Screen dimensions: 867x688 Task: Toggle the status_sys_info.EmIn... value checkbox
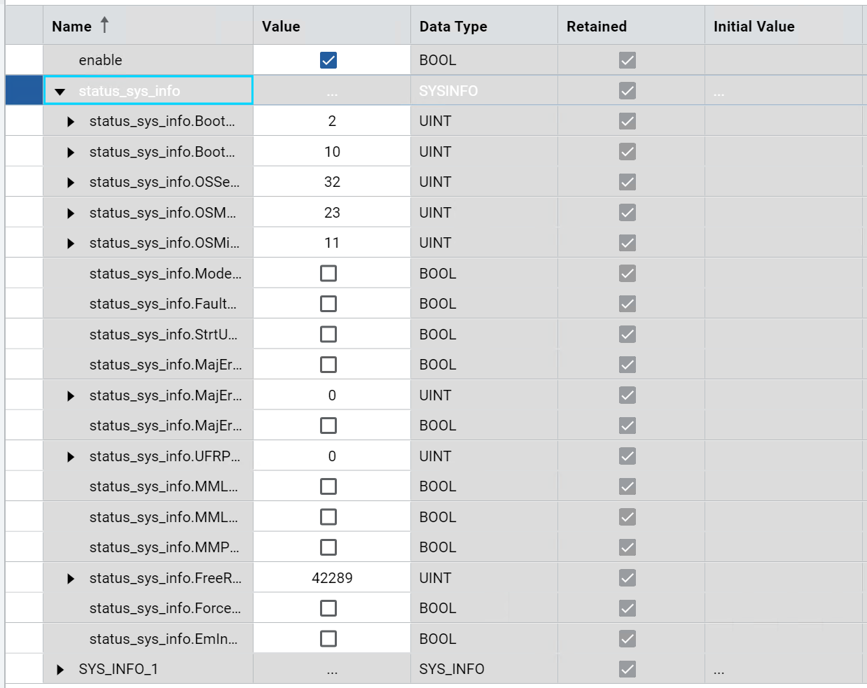click(x=328, y=639)
